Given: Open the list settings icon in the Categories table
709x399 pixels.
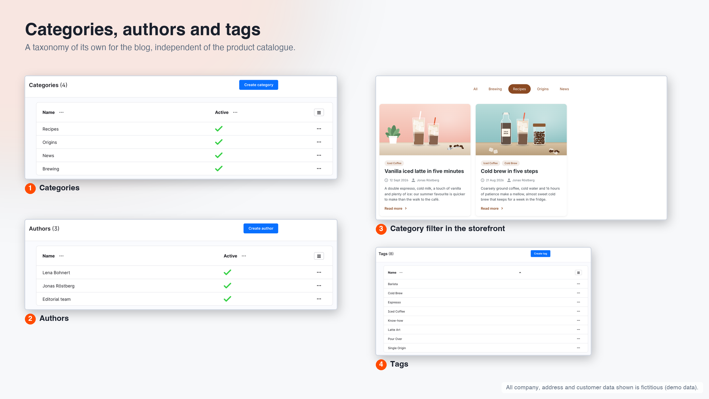Looking at the screenshot, I should pyautogui.click(x=319, y=112).
